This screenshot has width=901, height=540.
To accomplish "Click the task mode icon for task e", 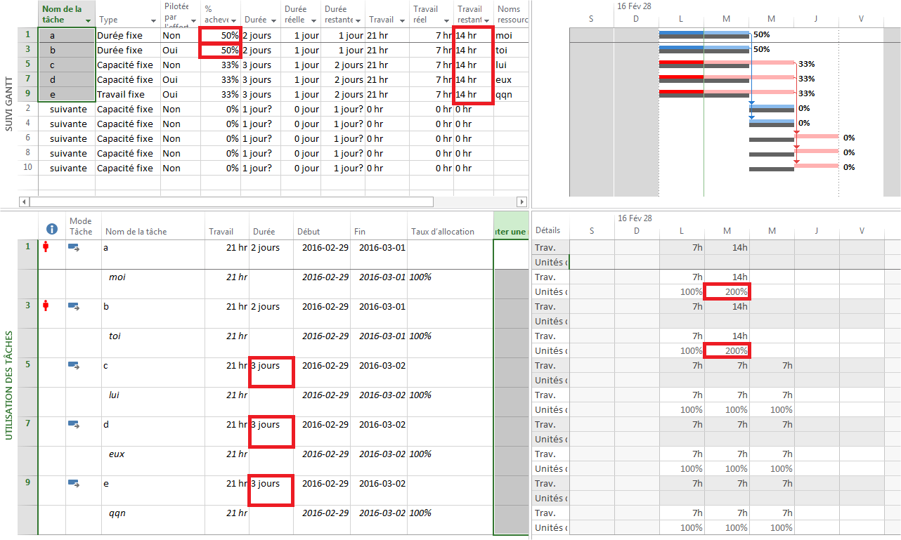I will coord(74,483).
